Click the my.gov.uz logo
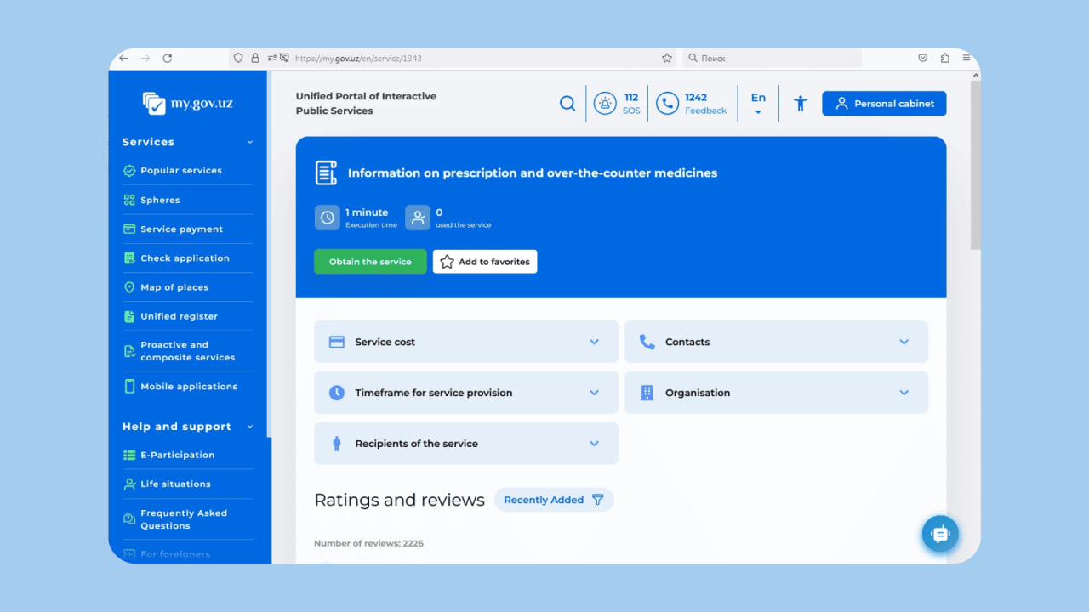 coord(188,104)
